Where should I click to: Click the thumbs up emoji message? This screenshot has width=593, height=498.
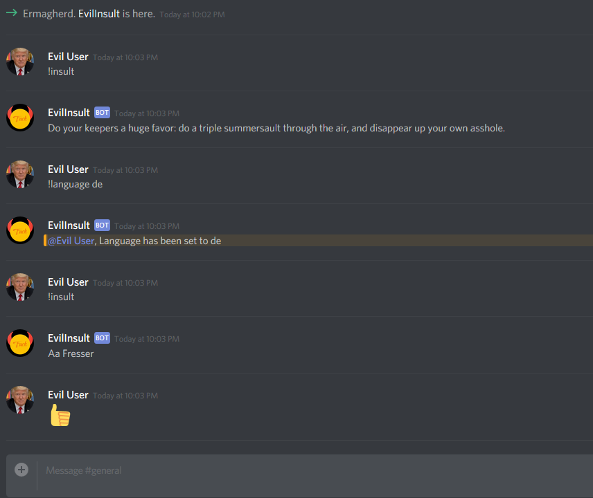pyautogui.click(x=60, y=415)
